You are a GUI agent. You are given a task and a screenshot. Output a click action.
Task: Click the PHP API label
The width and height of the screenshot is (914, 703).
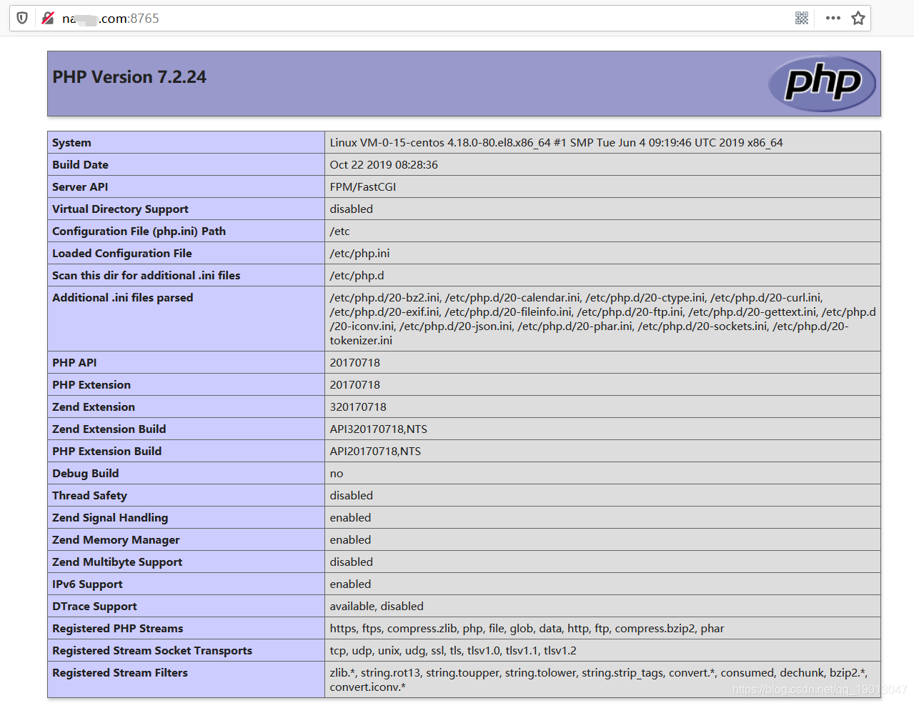click(74, 363)
